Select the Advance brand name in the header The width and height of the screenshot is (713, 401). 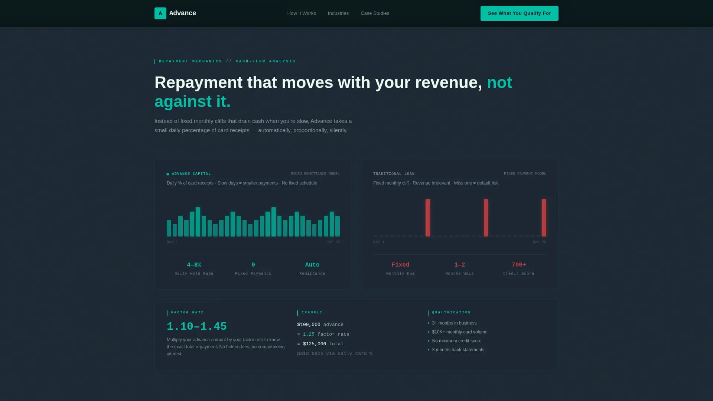point(183,13)
